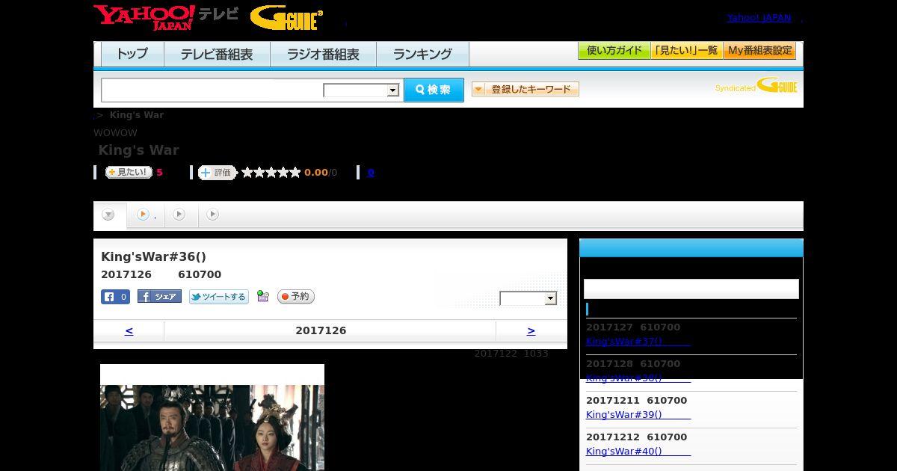This screenshot has height=471, width=897.
Task: Rate with the fifth star
Action: point(295,173)
